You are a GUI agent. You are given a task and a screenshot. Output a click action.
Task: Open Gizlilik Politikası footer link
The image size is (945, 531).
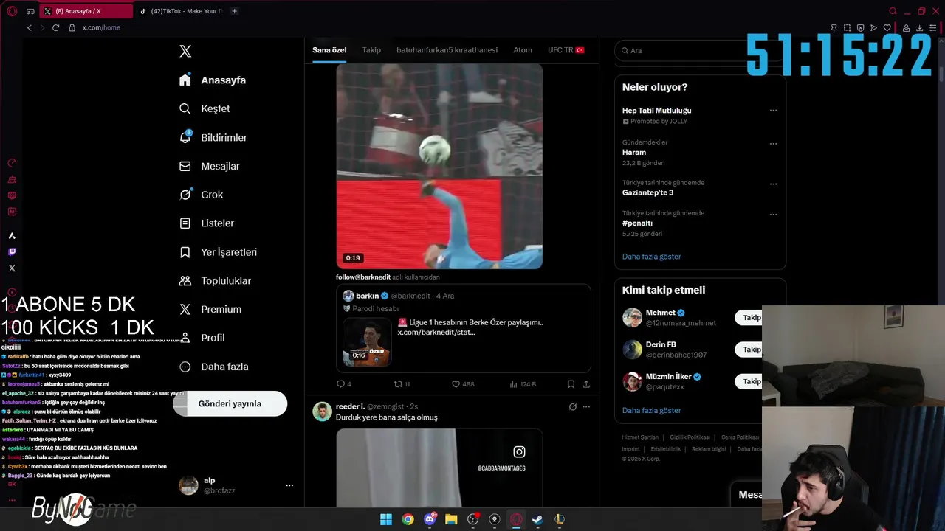[690, 437]
